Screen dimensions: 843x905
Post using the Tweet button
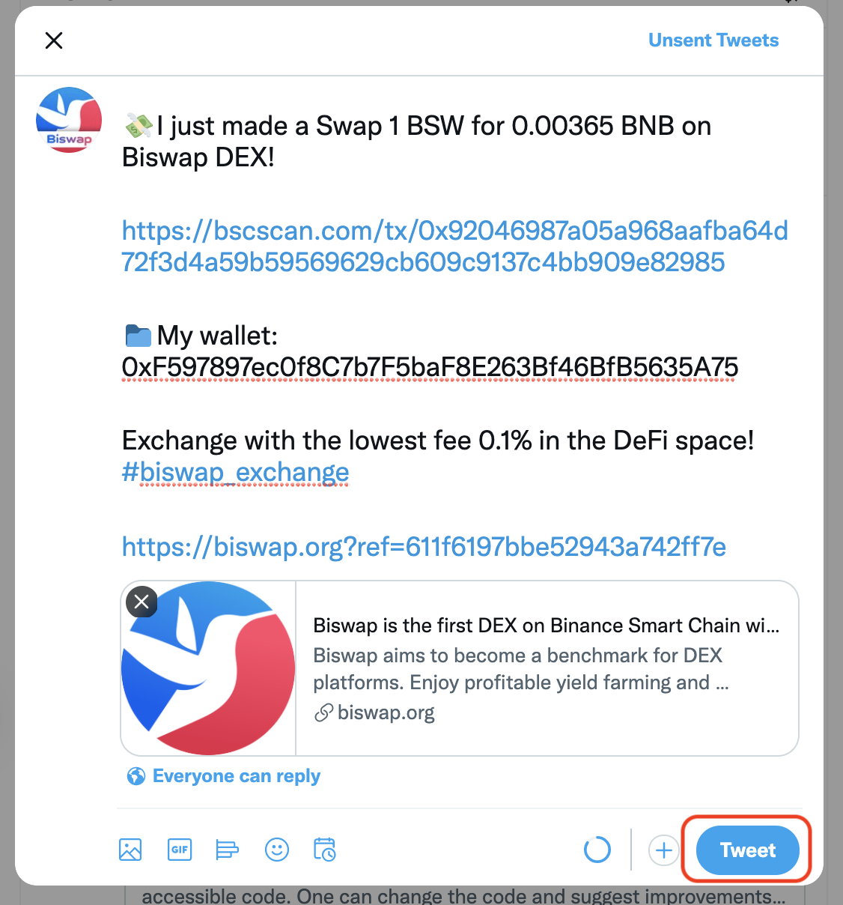[x=747, y=850]
